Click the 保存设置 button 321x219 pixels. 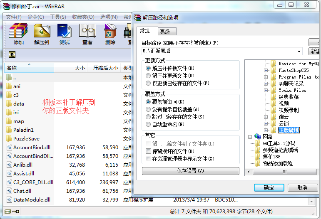[190, 171]
